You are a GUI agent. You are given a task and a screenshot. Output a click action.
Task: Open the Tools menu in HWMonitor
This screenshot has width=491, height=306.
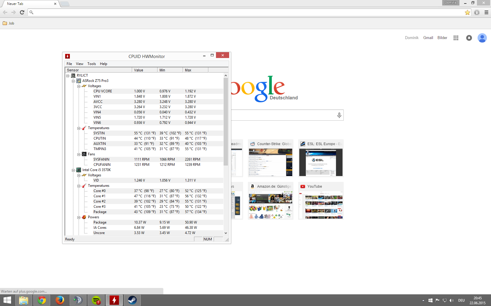pyautogui.click(x=91, y=64)
